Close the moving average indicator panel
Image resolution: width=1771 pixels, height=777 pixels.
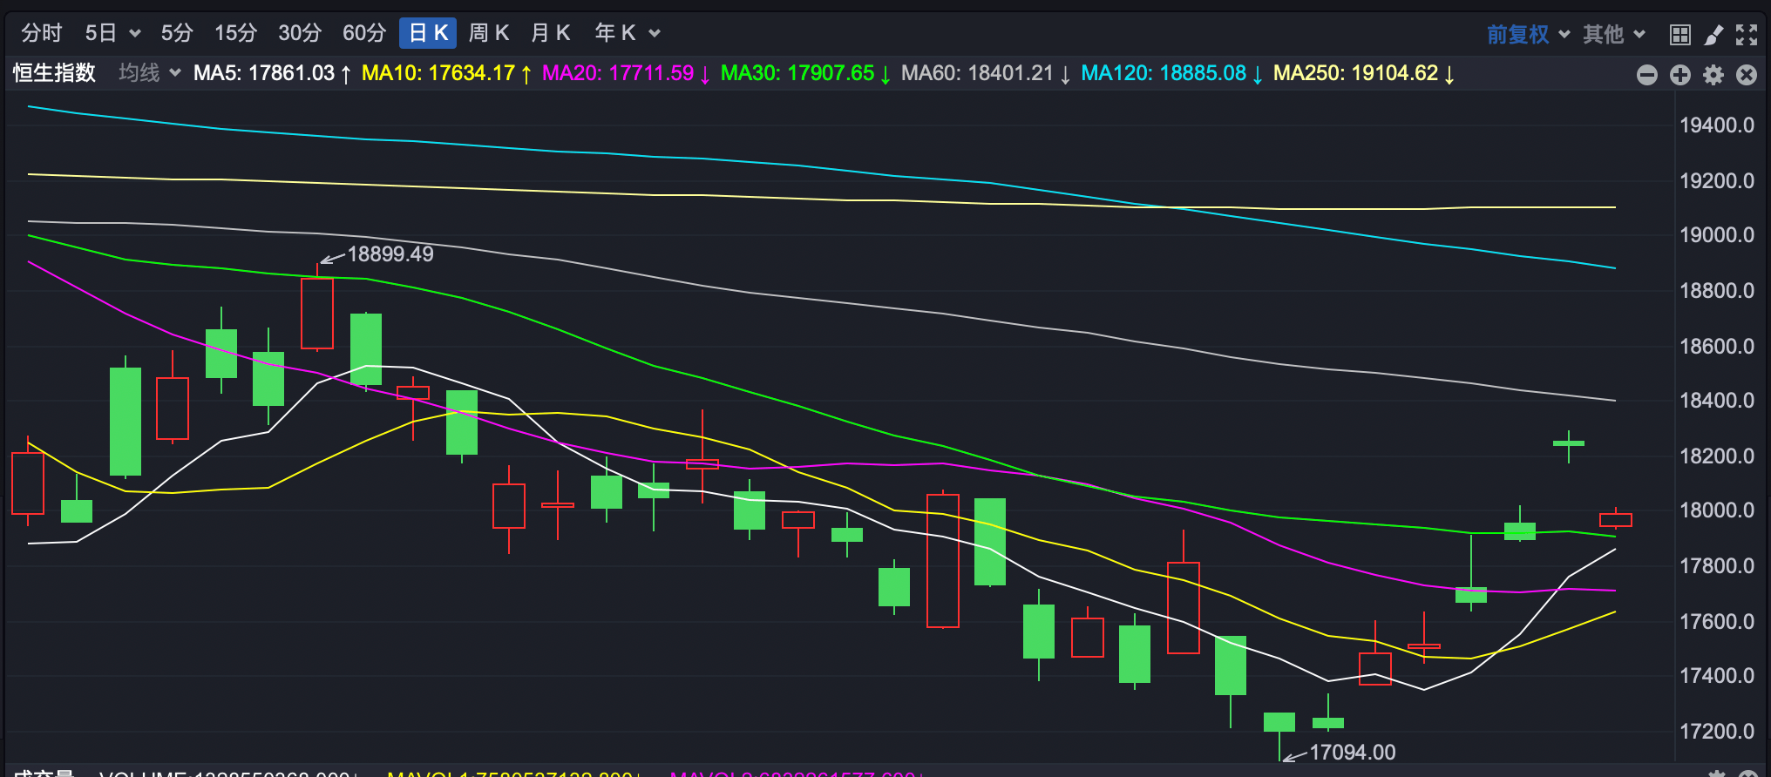(x=1747, y=75)
